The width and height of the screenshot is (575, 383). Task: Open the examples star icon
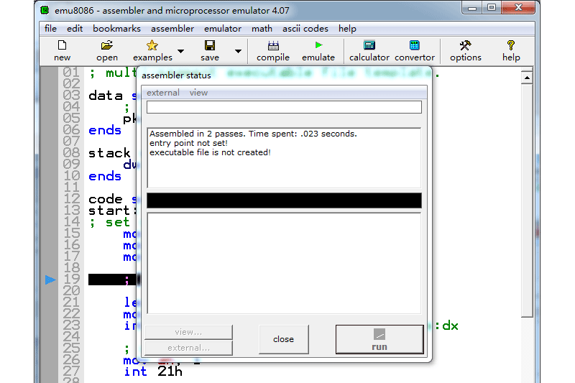tap(152, 45)
